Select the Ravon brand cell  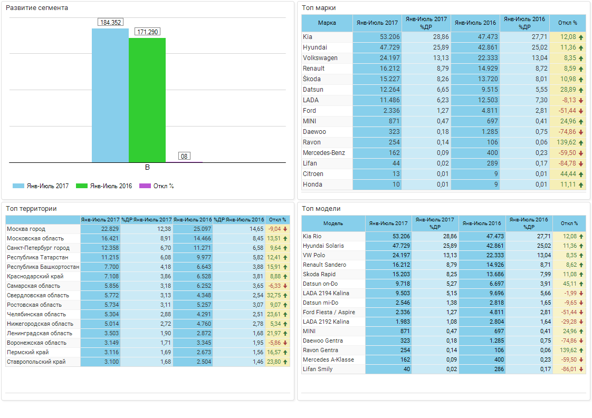327,143
